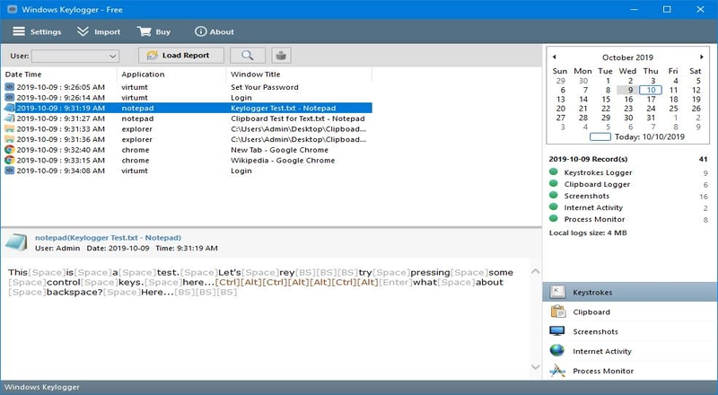Click the Process Monitor icon in sidebar
This screenshot has width=718, height=395.
click(557, 370)
